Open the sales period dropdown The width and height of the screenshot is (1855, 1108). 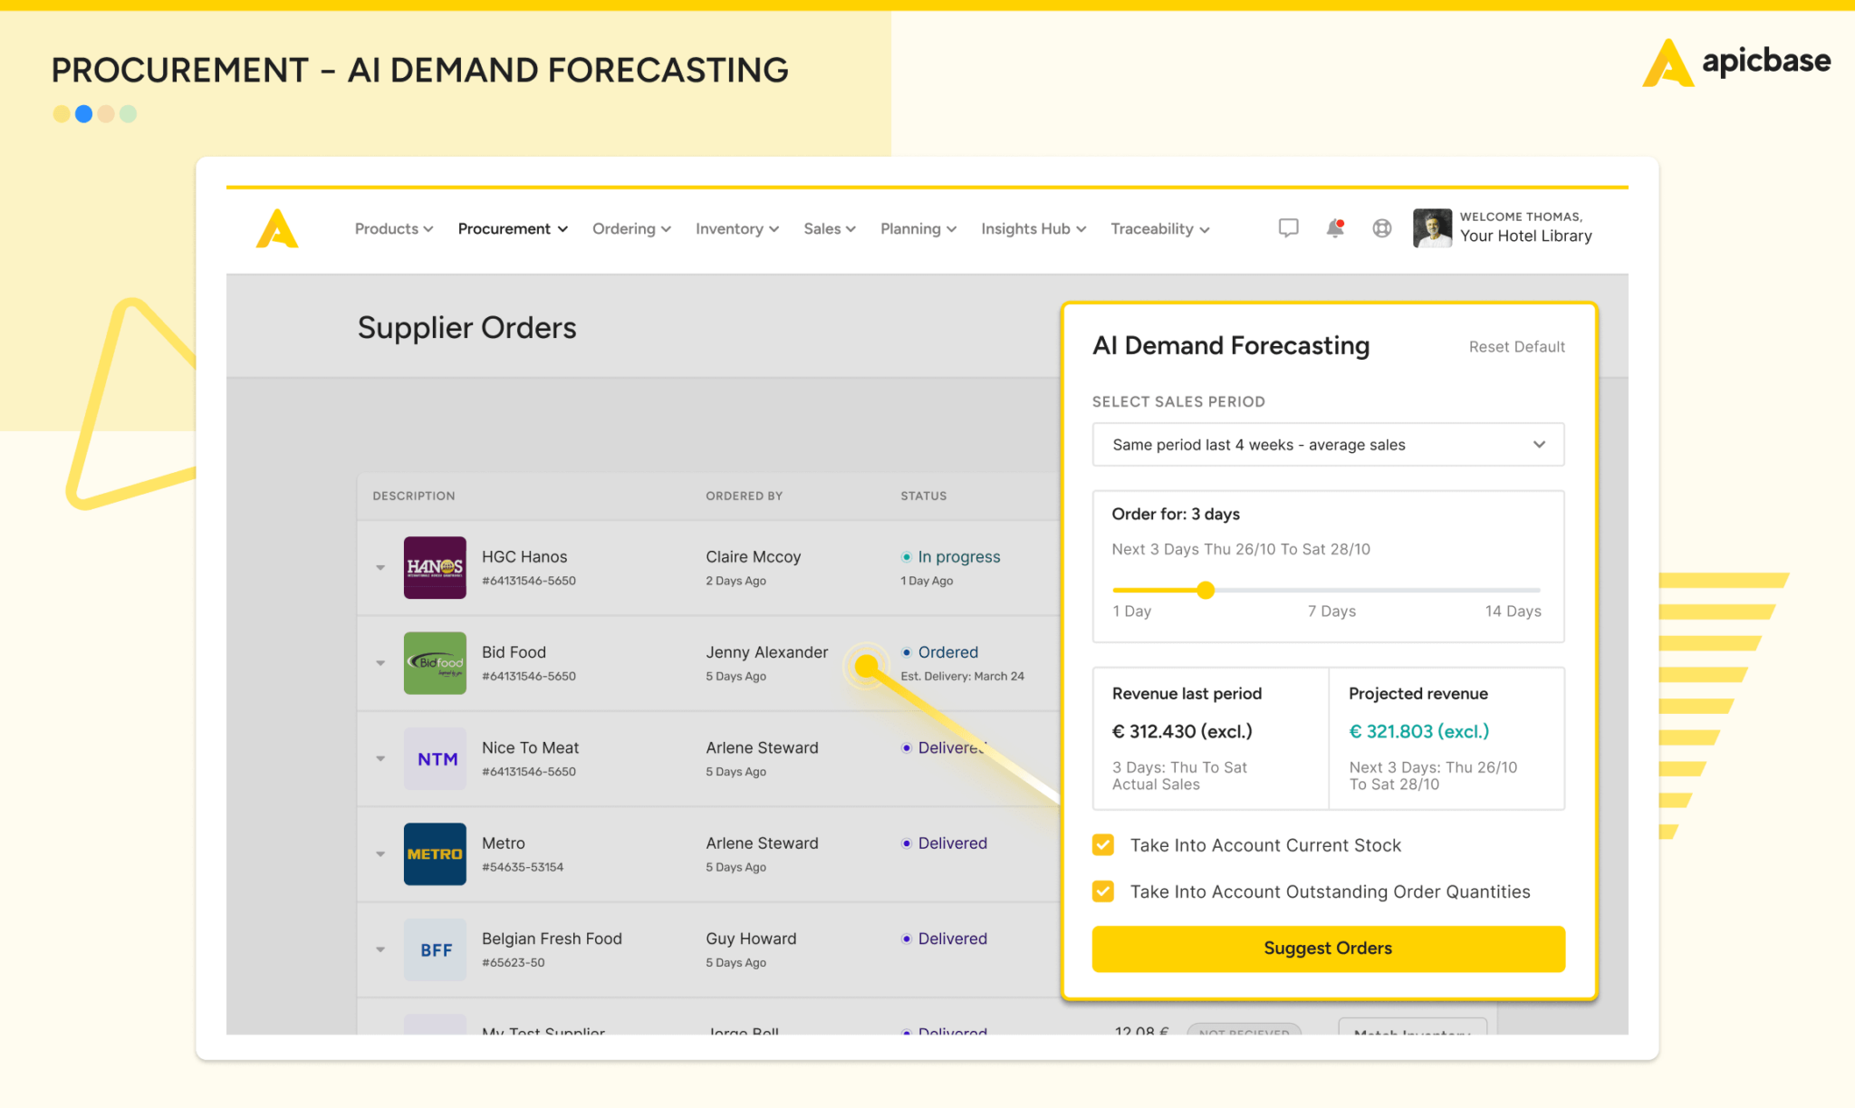click(1328, 445)
